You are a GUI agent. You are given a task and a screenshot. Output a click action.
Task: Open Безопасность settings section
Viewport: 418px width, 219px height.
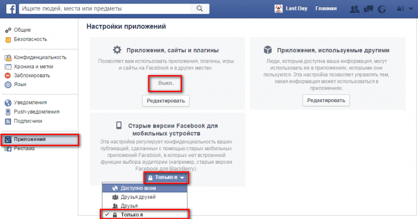[30, 39]
